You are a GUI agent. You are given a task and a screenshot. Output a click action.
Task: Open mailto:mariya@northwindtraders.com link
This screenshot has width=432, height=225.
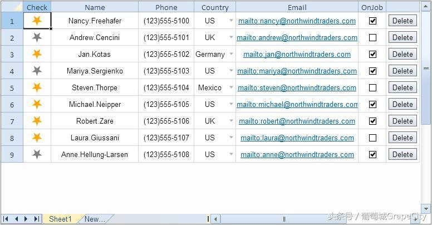click(x=297, y=71)
